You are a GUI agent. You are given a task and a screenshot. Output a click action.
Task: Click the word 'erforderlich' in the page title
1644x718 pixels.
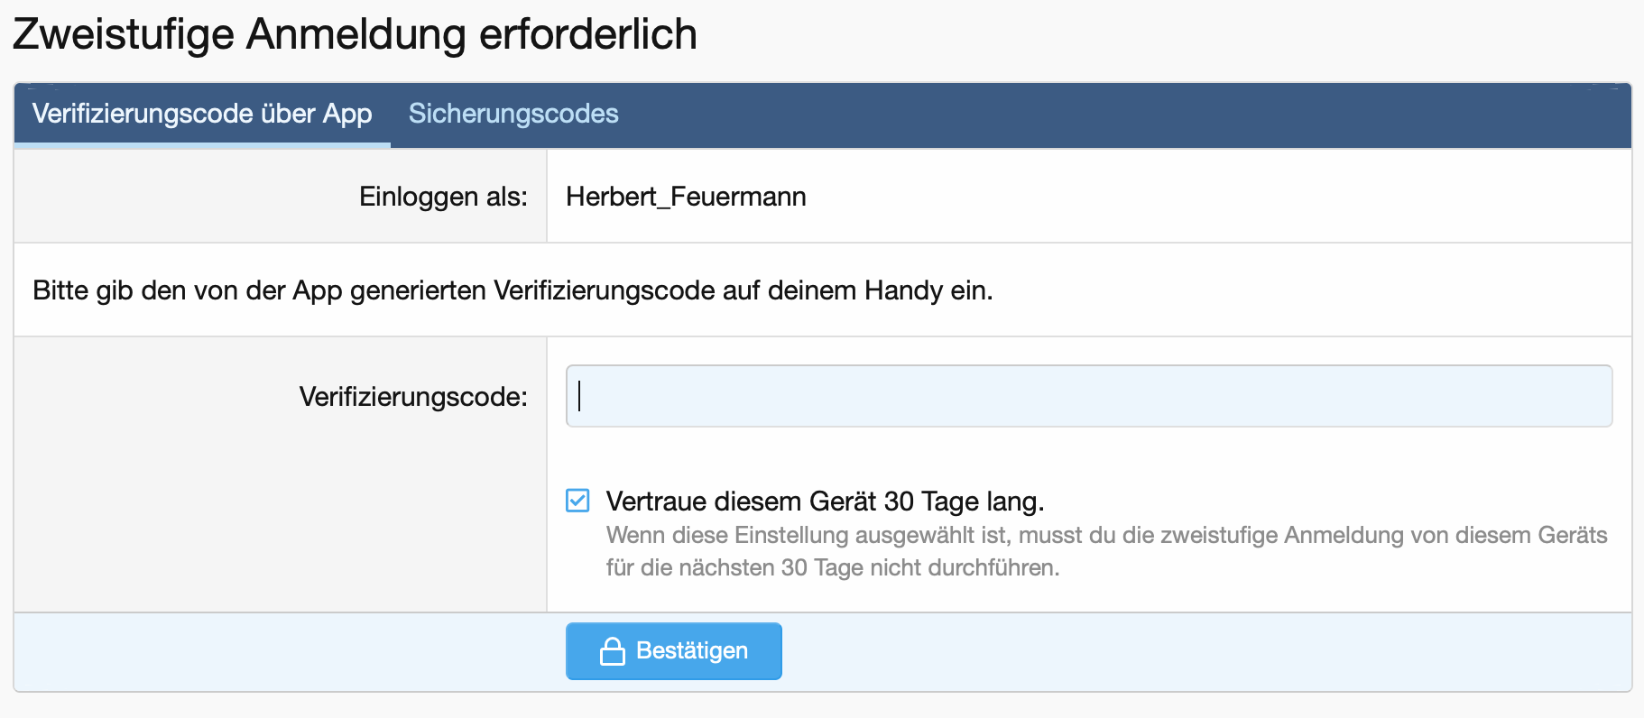(587, 34)
